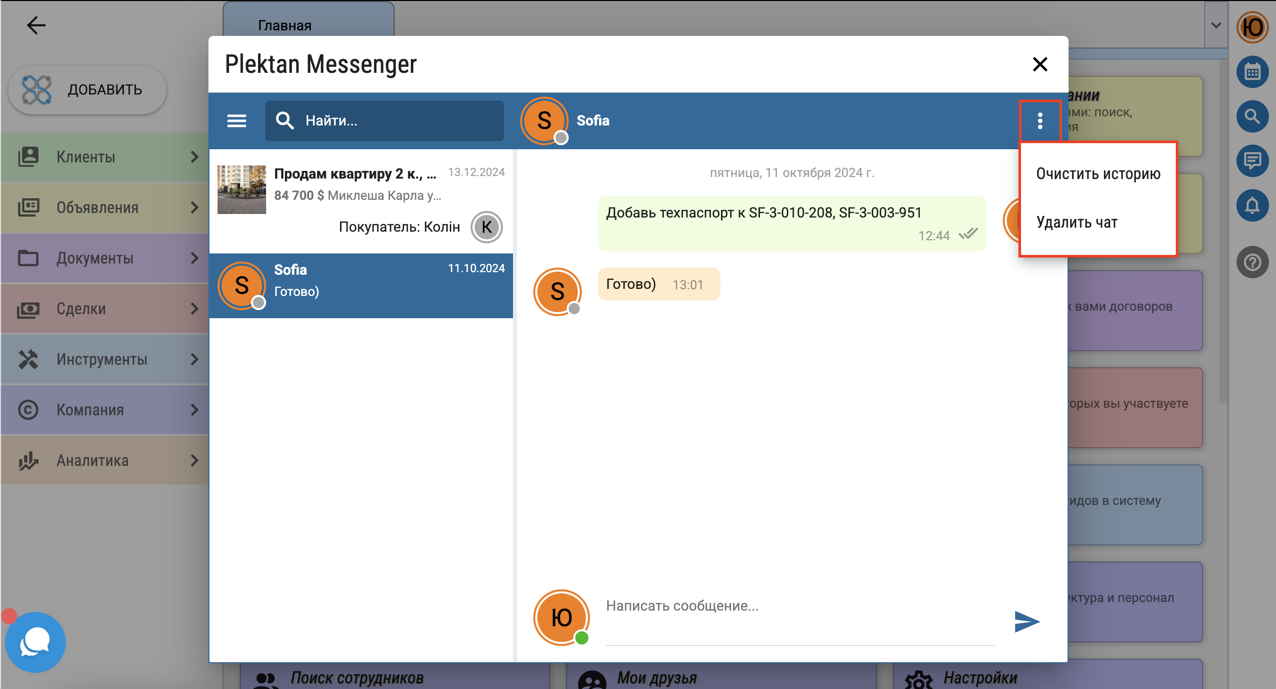The height and width of the screenshot is (689, 1276).
Task: Click the Ю avatar near message input
Action: (562, 617)
